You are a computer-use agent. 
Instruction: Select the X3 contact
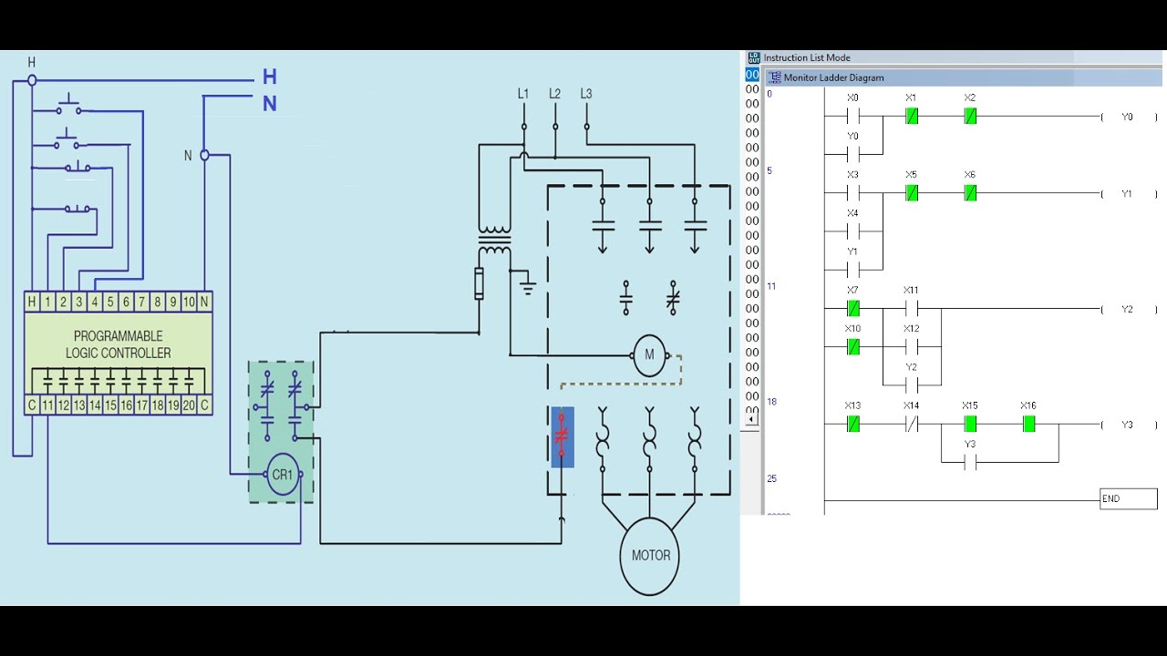pyautogui.click(x=852, y=193)
